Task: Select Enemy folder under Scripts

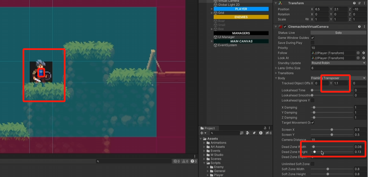Action: (x=217, y=167)
